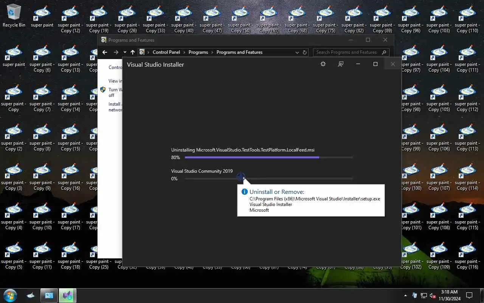Viewport: 484px width, 303px height.
Task: Maximize the Visual Studio Installer window
Action: pos(375,64)
